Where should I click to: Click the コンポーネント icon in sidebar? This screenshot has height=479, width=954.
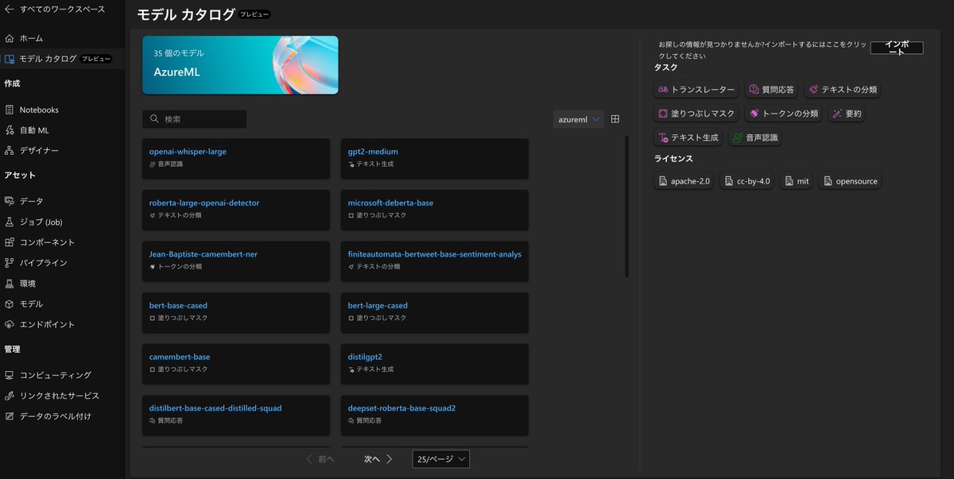pos(10,242)
